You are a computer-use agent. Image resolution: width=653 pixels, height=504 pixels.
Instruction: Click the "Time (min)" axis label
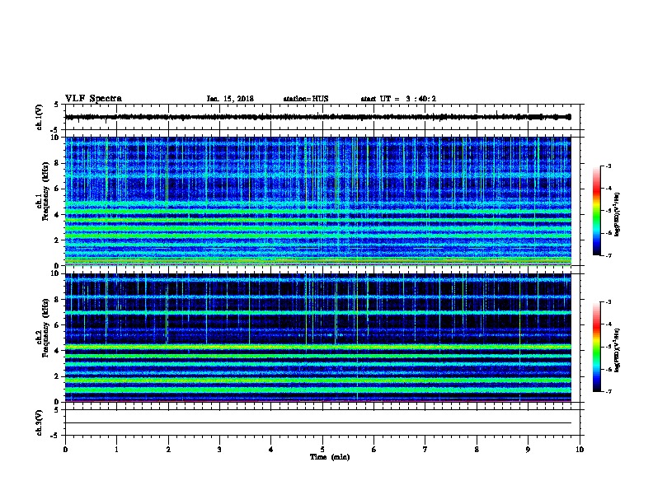(x=330, y=457)
